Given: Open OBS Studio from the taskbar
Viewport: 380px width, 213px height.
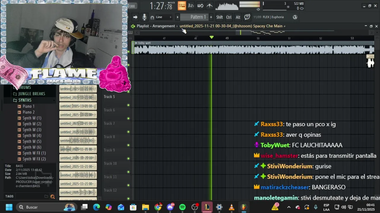Looking at the screenshot, I should [x=194, y=207].
